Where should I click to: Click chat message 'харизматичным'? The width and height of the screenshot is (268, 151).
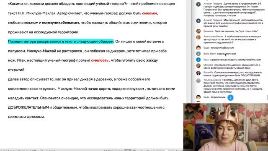227,54
